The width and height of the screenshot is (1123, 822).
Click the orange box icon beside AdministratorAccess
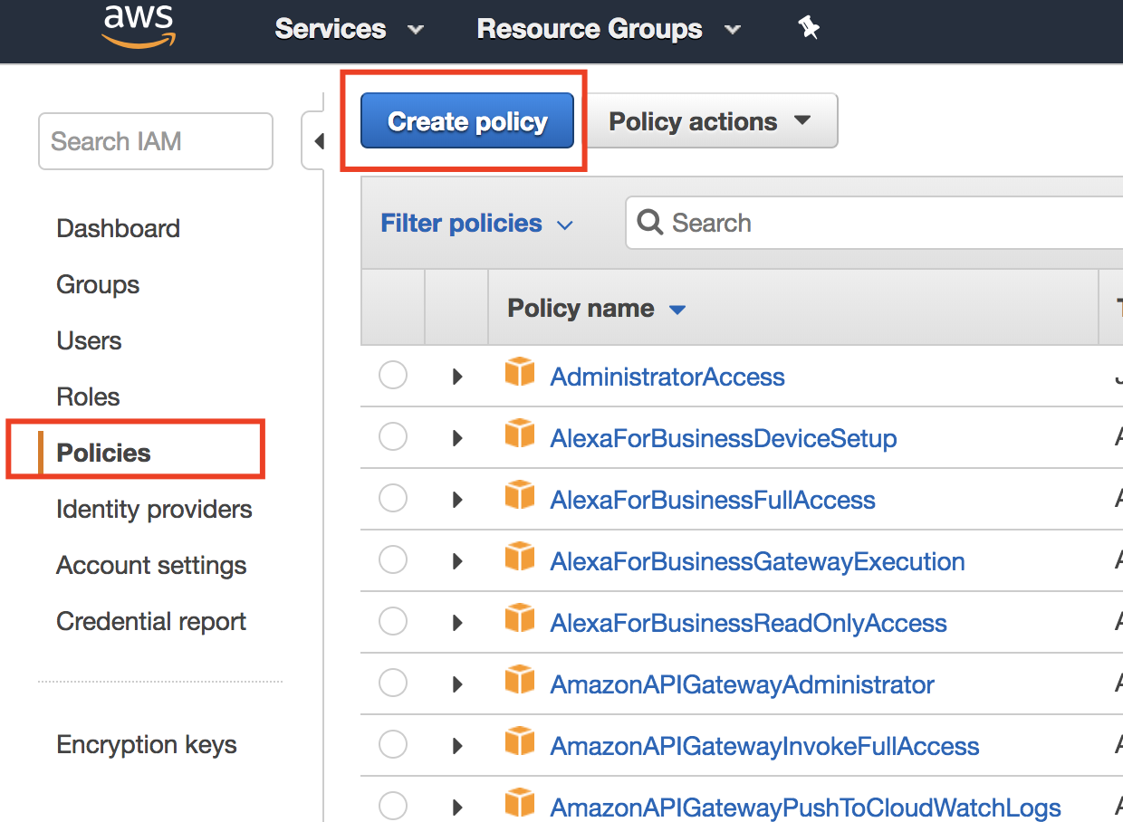click(x=520, y=373)
